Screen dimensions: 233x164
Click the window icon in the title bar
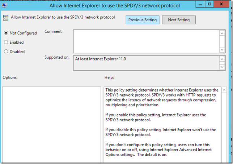tap(5, 5)
